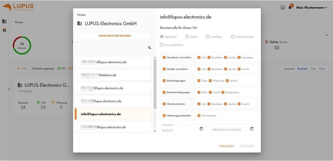
Task: Open calendar picker for Anfangsdatum
Action: click(x=201, y=129)
